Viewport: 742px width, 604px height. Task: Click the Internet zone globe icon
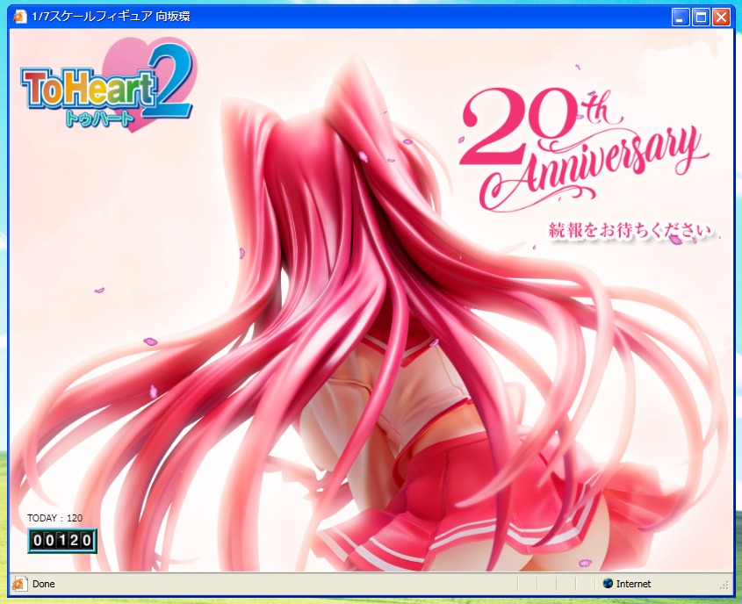608,584
